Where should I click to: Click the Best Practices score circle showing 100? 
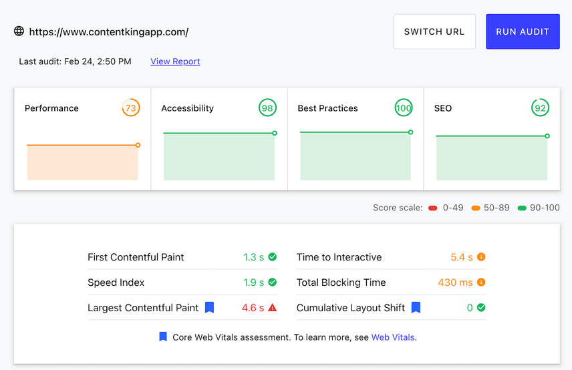tap(404, 108)
